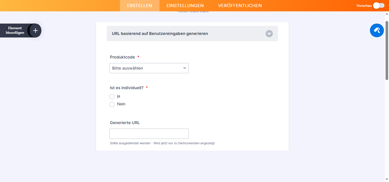Click the "Ist es individuell?" question label
The height and width of the screenshot is (182, 389).
[x=127, y=87]
